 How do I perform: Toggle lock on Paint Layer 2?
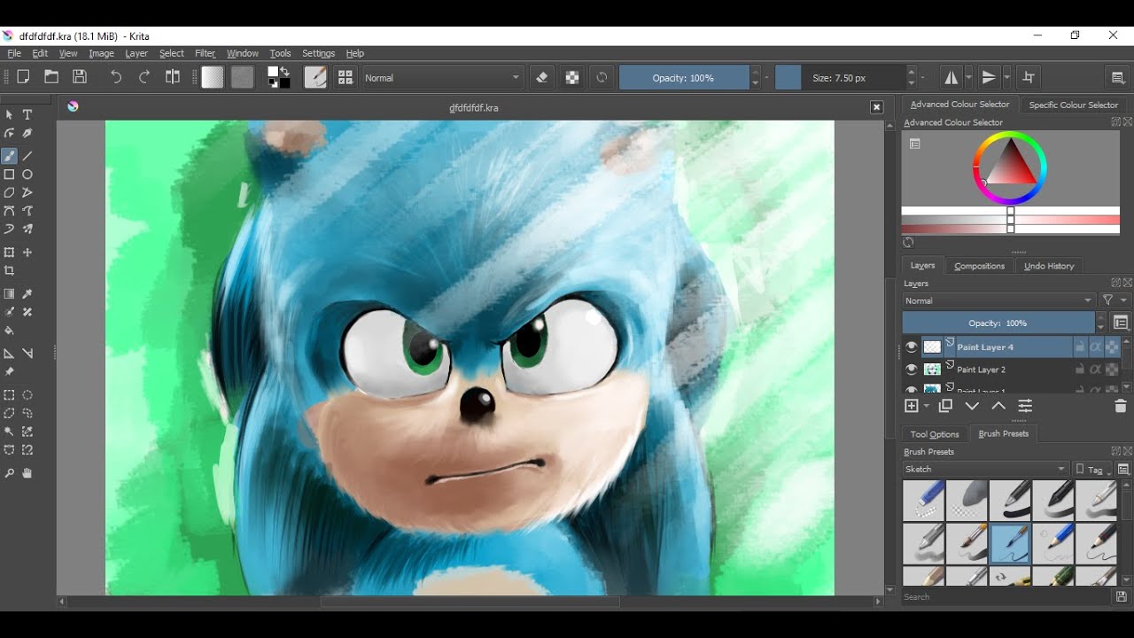[x=1080, y=370]
